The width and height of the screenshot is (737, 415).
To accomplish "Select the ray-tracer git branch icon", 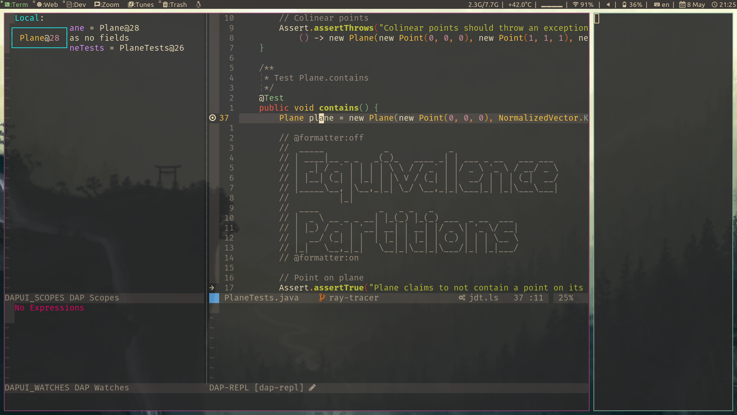I will pyautogui.click(x=322, y=297).
